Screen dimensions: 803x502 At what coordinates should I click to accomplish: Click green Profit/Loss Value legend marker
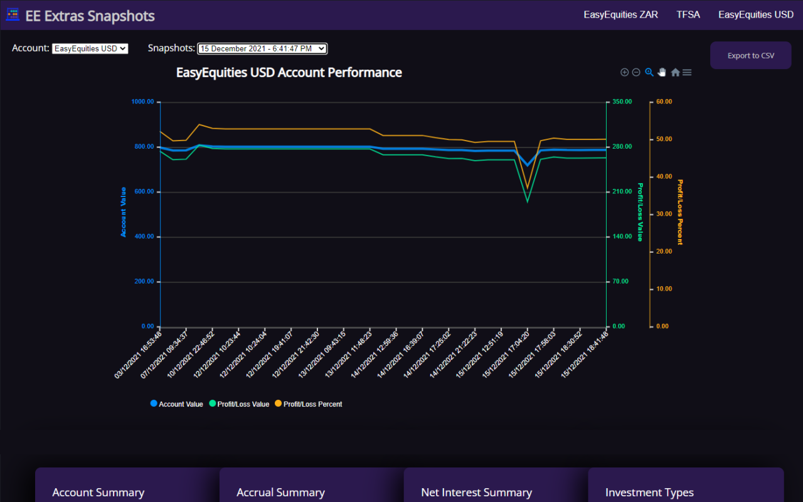212,404
